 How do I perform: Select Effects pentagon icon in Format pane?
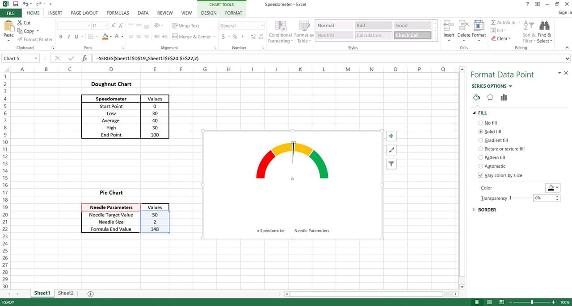pos(490,97)
